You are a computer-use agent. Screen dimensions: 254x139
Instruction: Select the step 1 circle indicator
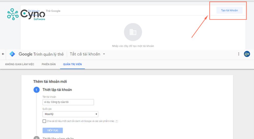pos(37,90)
